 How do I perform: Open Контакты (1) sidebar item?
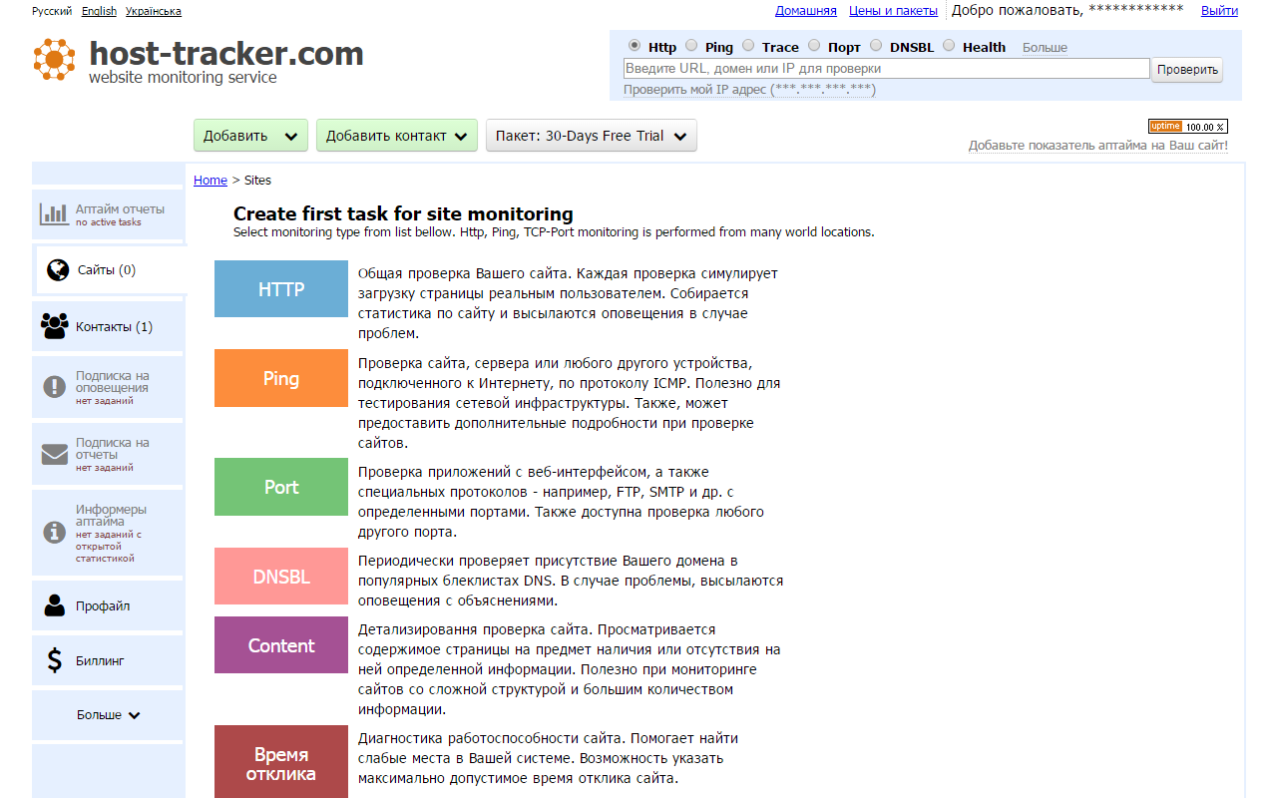tap(109, 326)
